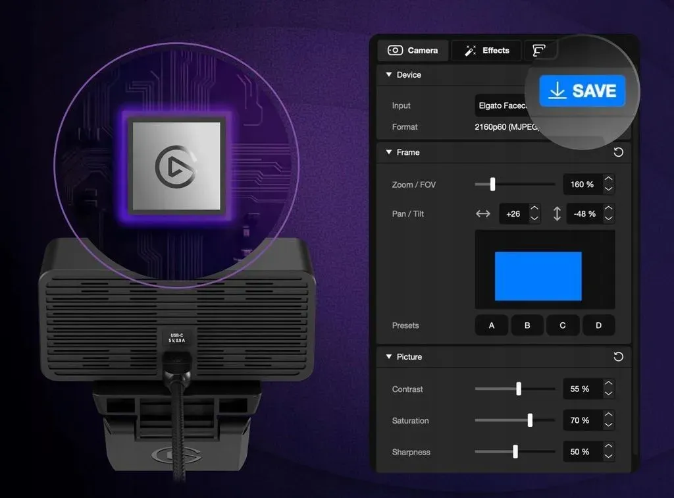Decrease Saturation with the down arrow

pyautogui.click(x=608, y=425)
